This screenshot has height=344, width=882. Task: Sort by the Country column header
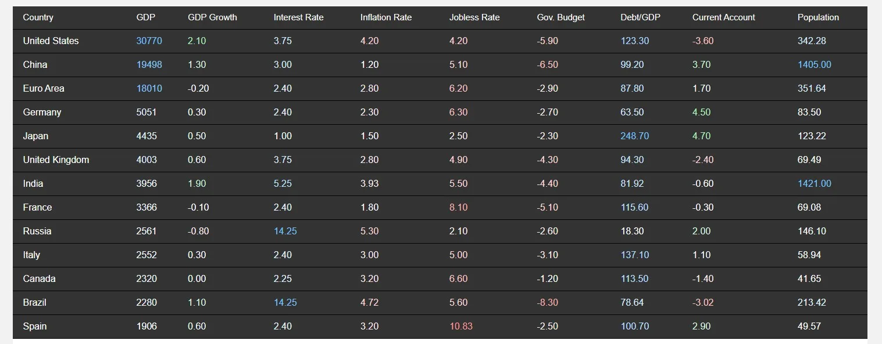pyautogui.click(x=38, y=17)
